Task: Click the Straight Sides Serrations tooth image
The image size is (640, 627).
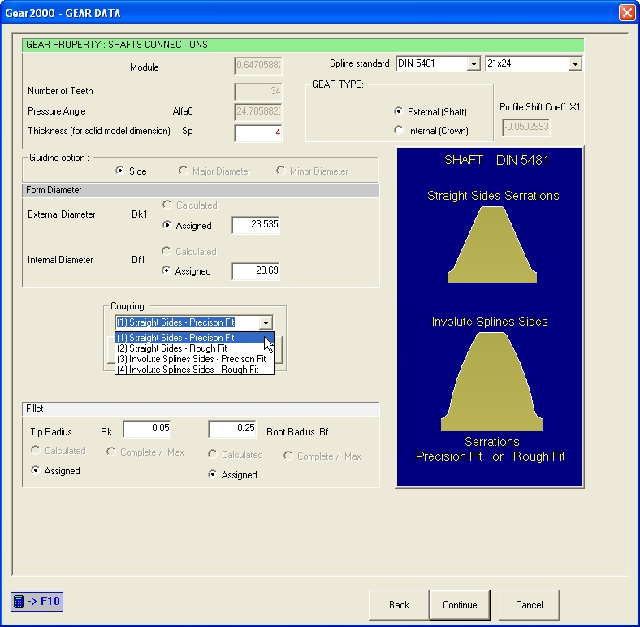Action: (492, 244)
